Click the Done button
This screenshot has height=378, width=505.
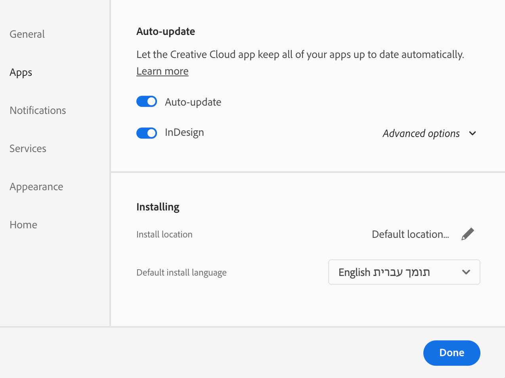point(451,353)
